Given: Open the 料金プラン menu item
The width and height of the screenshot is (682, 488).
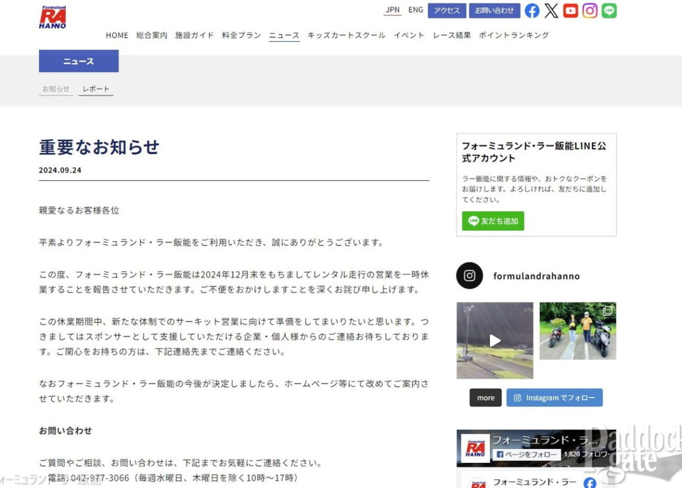Looking at the screenshot, I should point(240,35).
